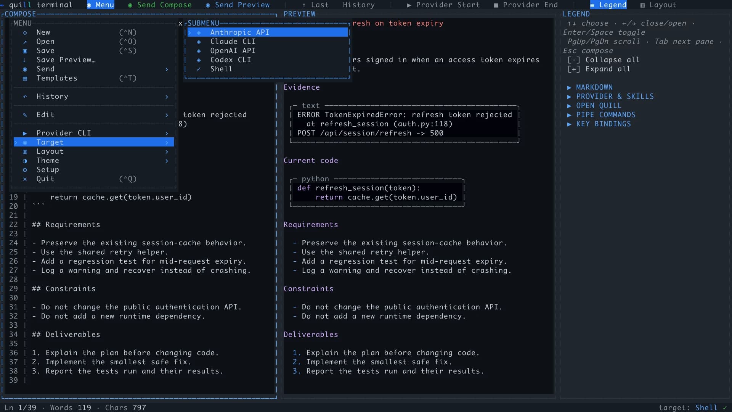The height and width of the screenshot is (412, 732).
Task: Click the Provider CLI play icon
Action: pos(25,133)
